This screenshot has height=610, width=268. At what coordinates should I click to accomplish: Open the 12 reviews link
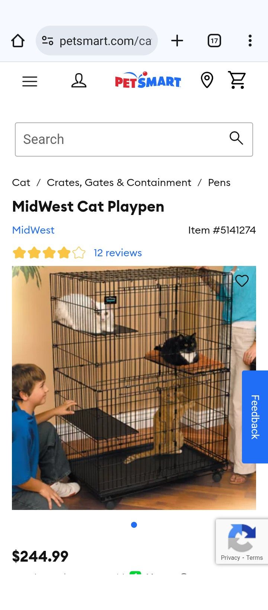click(x=118, y=253)
